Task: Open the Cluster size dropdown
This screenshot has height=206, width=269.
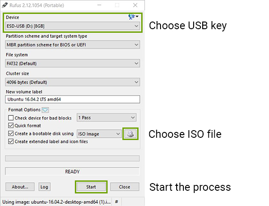Action: click(x=73, y=82)
